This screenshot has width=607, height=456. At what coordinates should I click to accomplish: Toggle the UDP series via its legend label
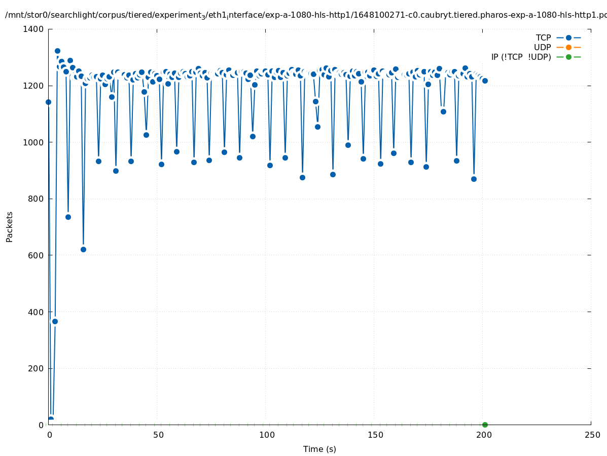point(542,48)
